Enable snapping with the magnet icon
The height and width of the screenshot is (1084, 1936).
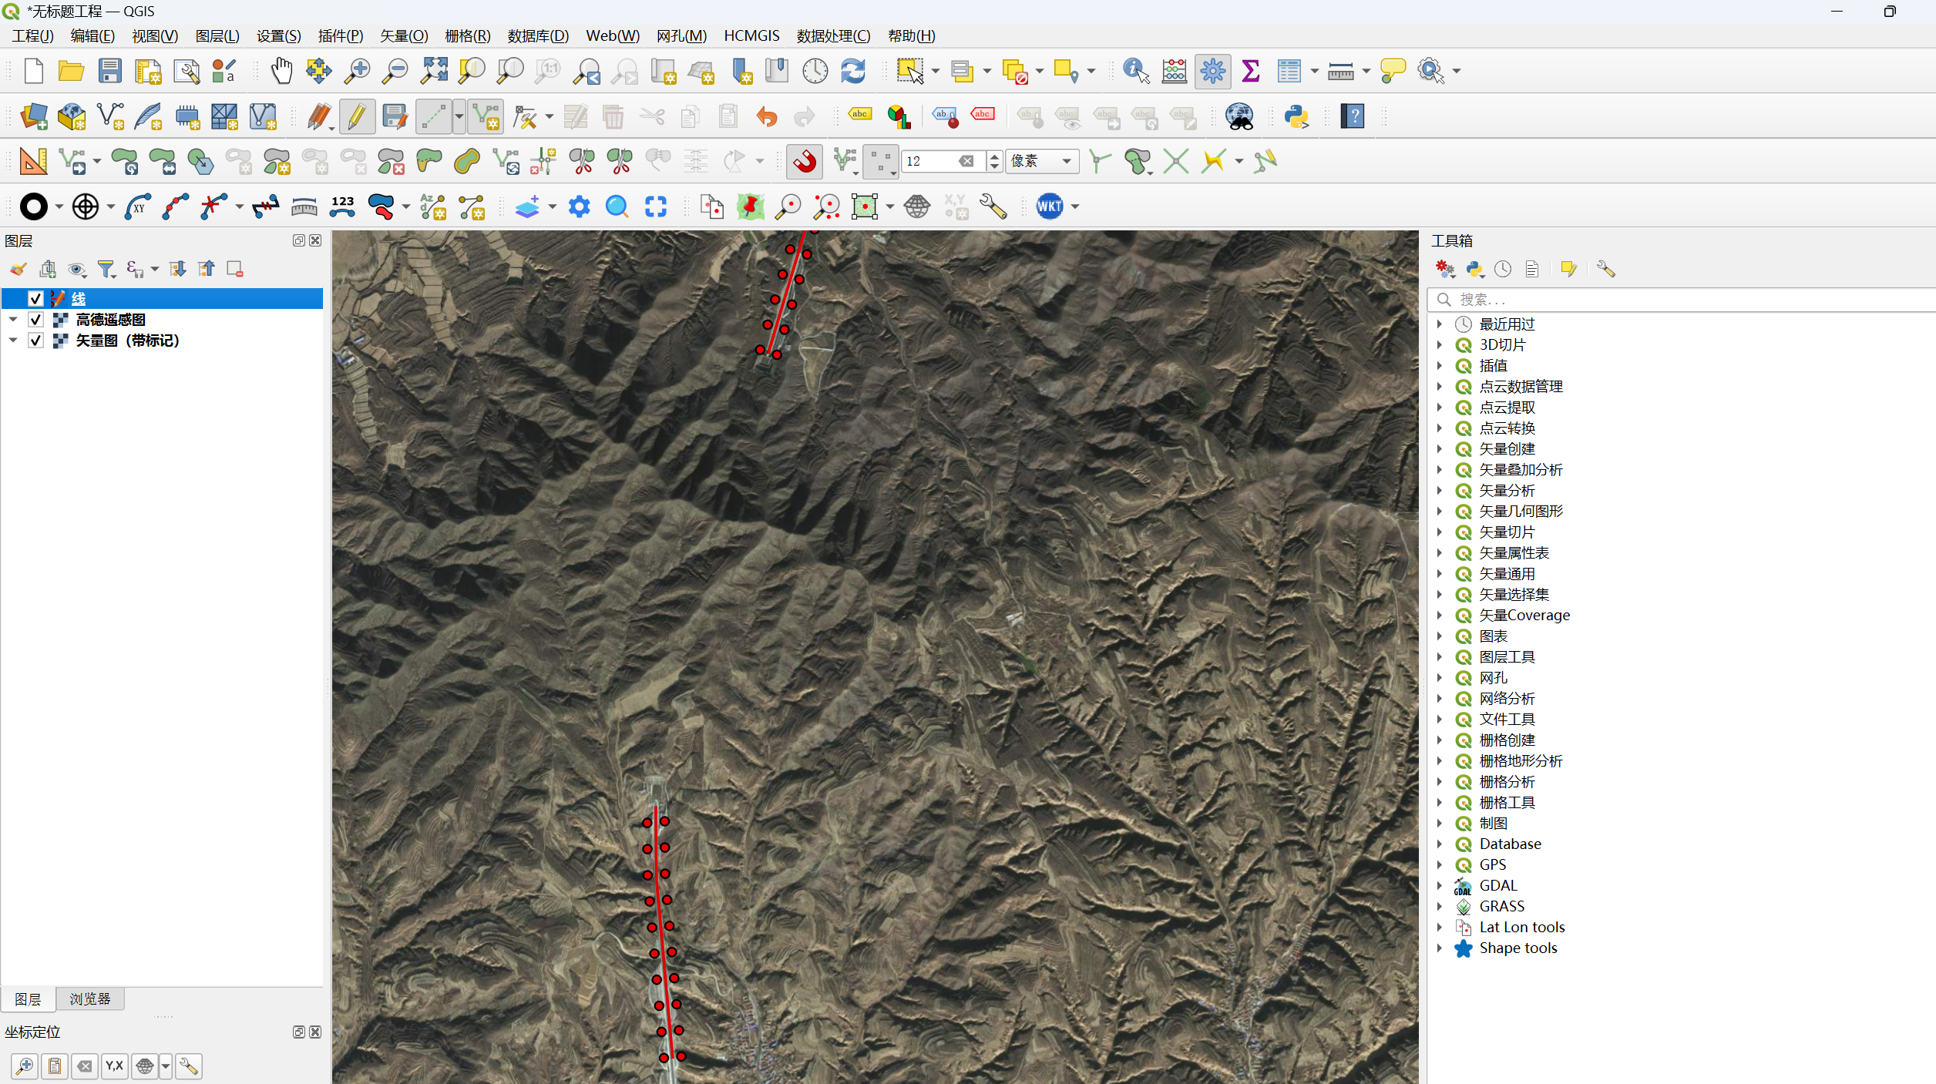point(804,161)
